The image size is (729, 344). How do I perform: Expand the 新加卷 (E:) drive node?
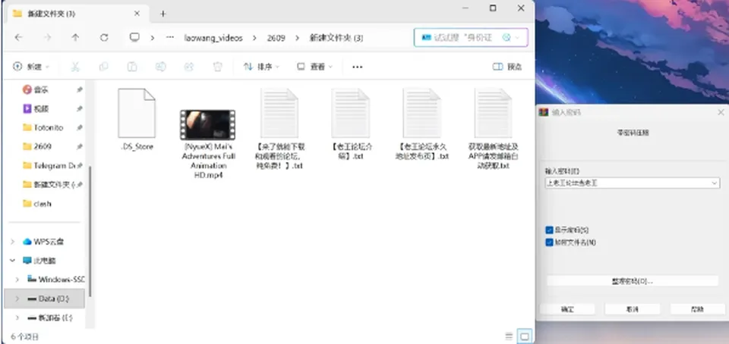point(17,318)
